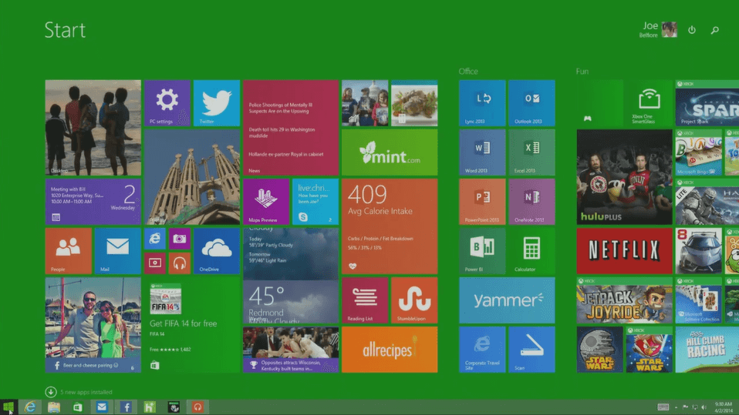Open File Explorer from the taskbar
Screen dimensions: 739x415
coord(54,407)
